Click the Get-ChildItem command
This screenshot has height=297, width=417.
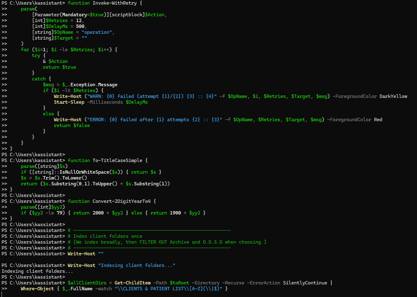(x=132, y=283)
